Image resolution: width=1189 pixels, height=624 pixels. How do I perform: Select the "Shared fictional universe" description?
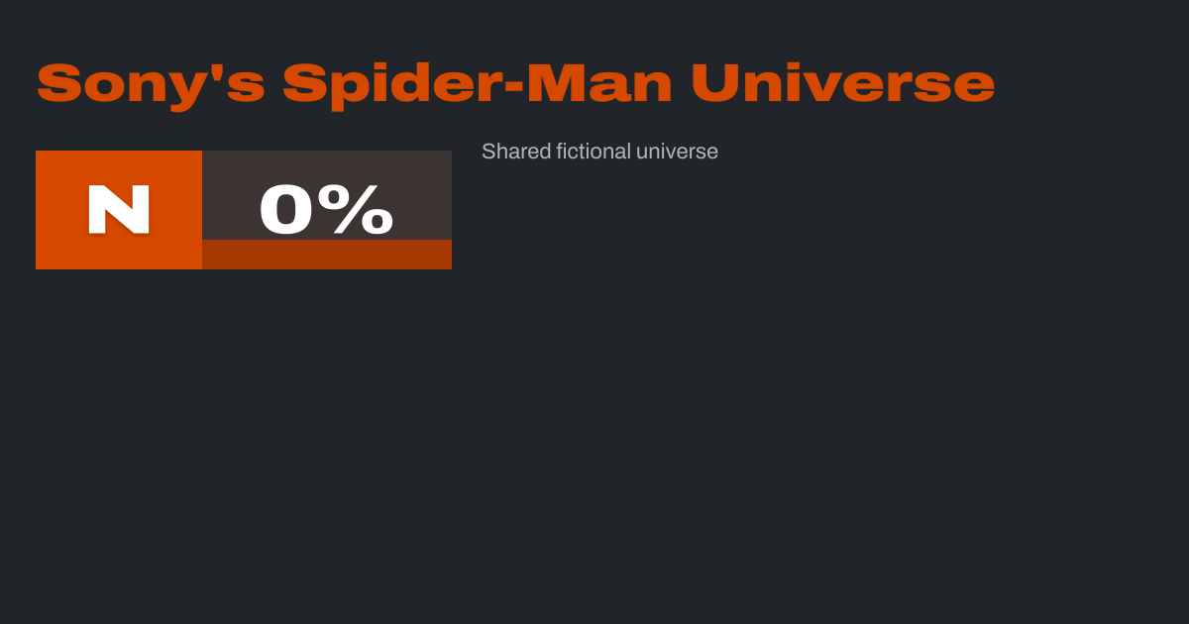[x=599, y=152]
